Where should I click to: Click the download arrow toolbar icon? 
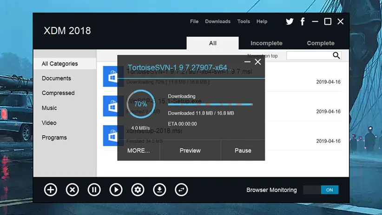[x=159, y=190]
